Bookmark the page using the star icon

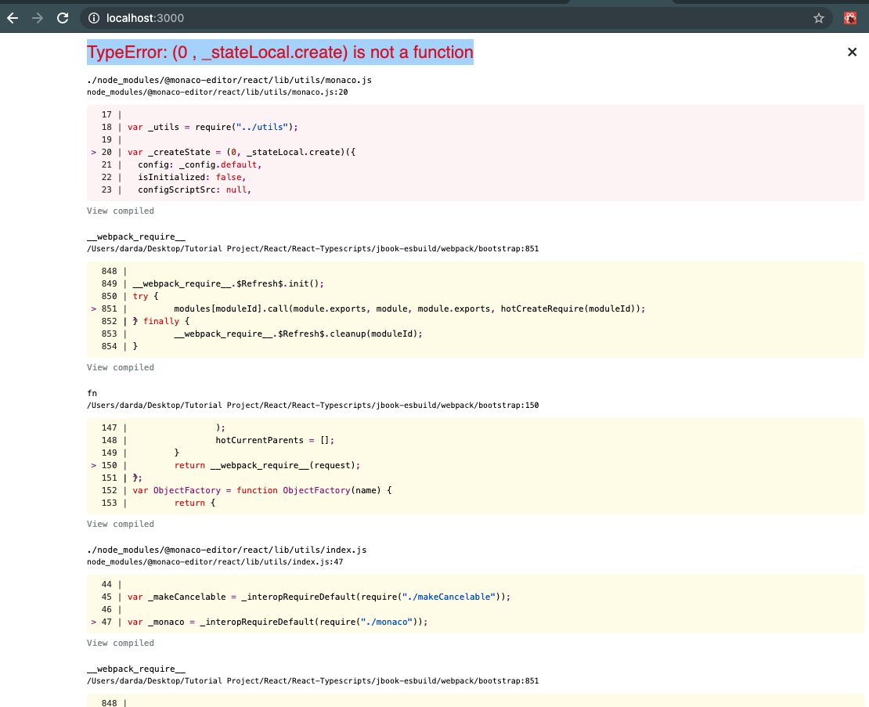(x=817, y=17)
